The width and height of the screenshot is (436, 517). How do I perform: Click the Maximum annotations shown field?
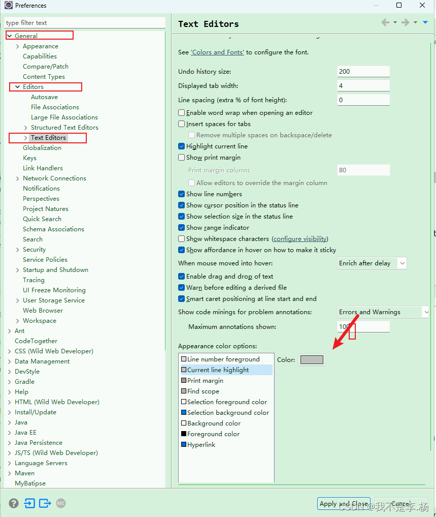pyautogui.click(x=363, y=327)
